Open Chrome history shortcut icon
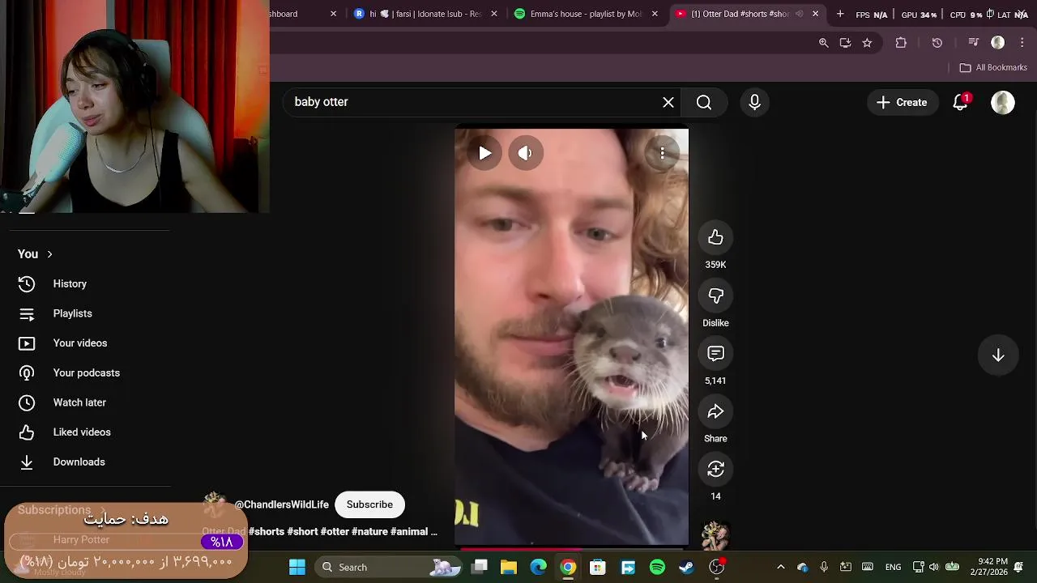 [937, 43]
